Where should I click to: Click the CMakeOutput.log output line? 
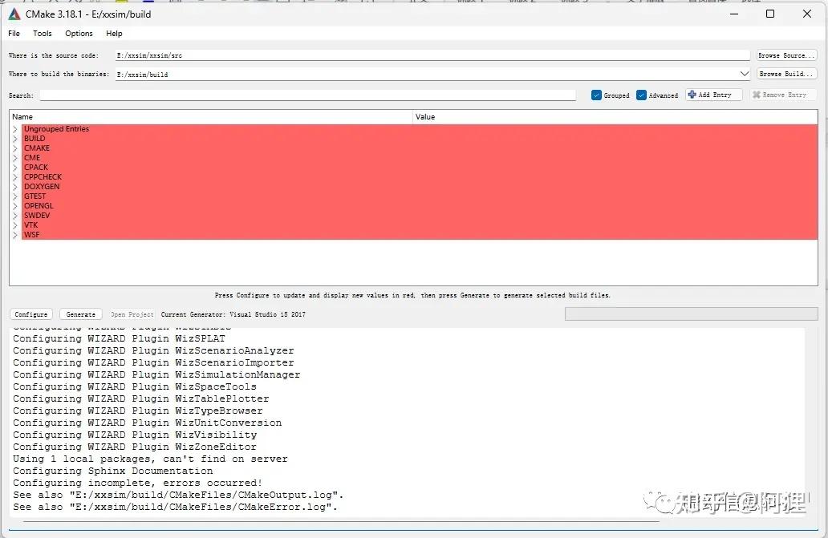pyautogui.click(x=178, y=495)
